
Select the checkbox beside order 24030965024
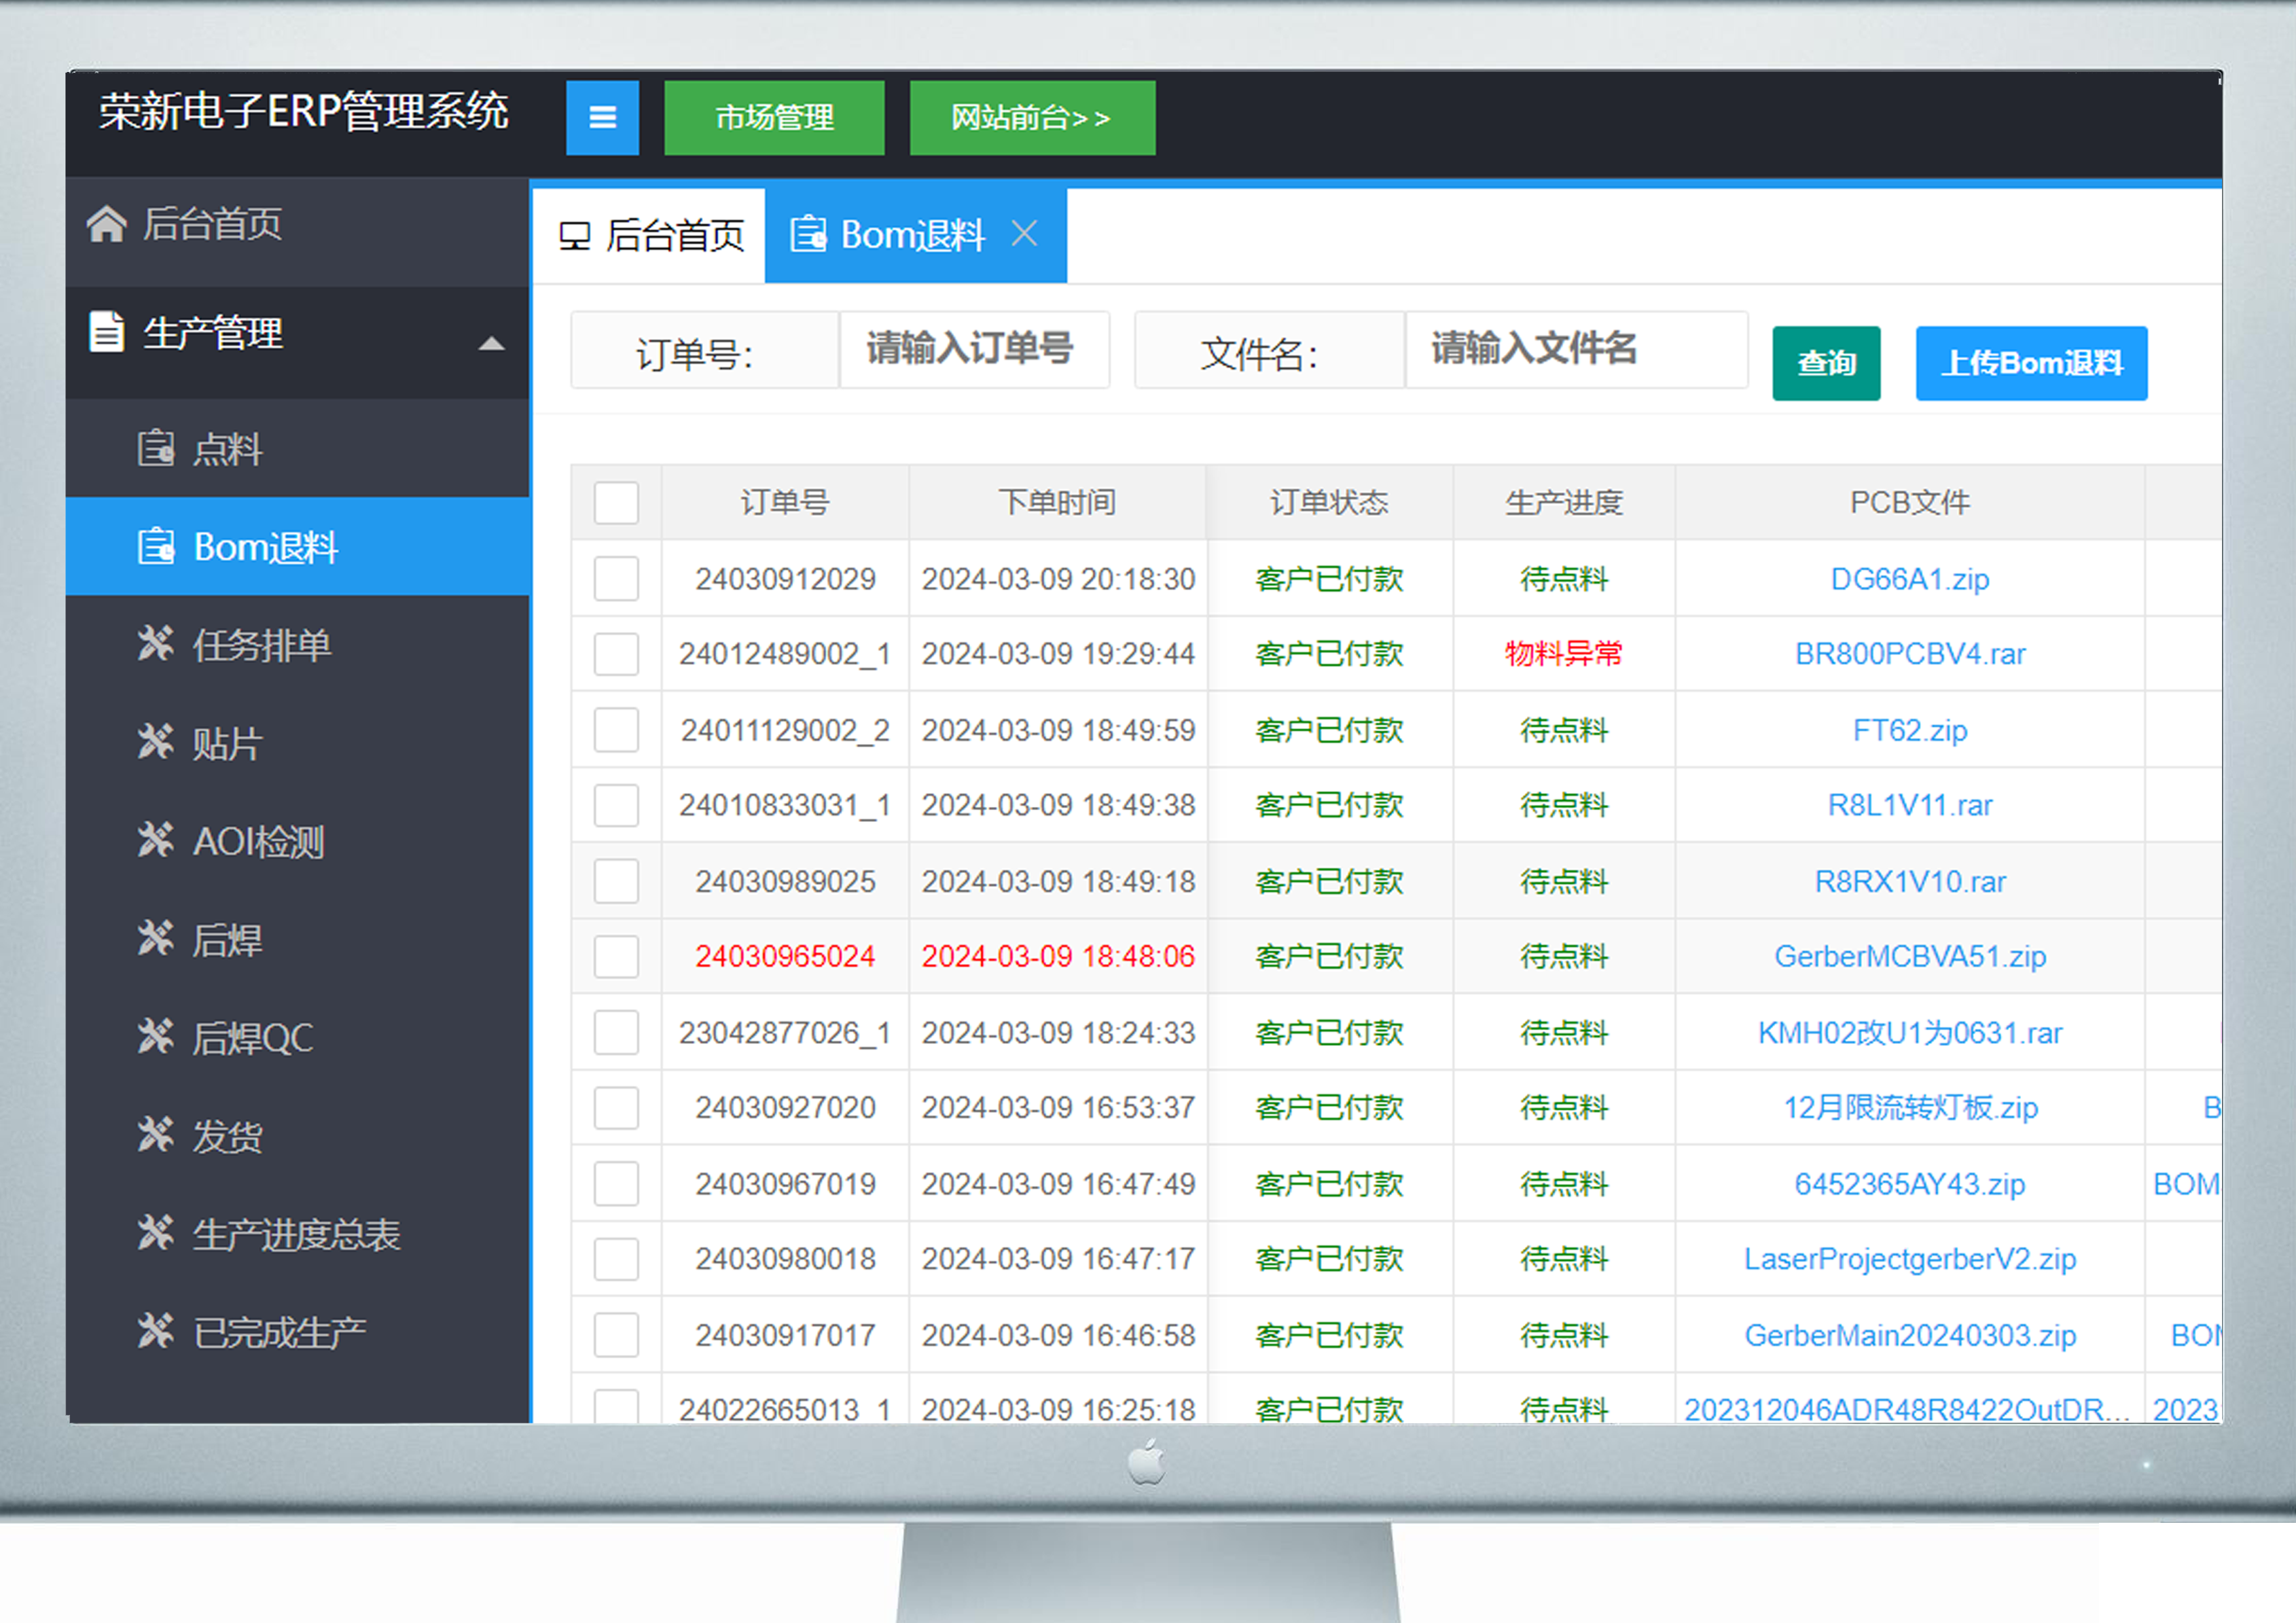tap(616, 956)
